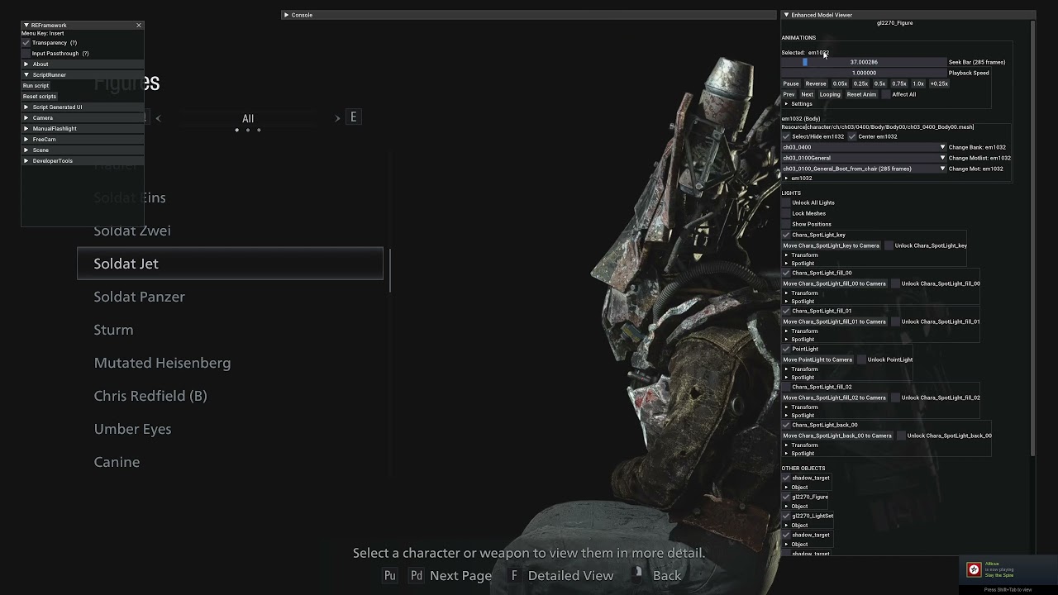
Task: Toggle Unlock Chara_SpotLight_key checkbox
Action: 889,245
